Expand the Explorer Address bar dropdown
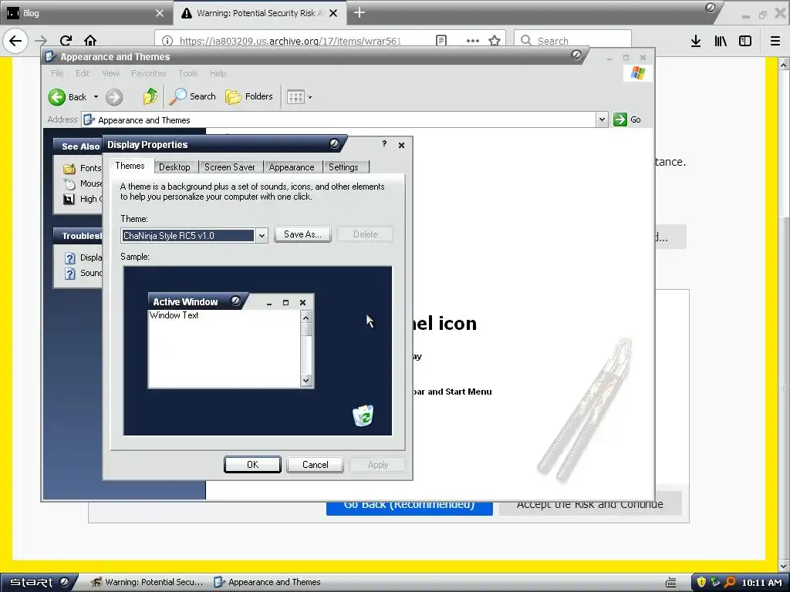 [x=602, y=119]
